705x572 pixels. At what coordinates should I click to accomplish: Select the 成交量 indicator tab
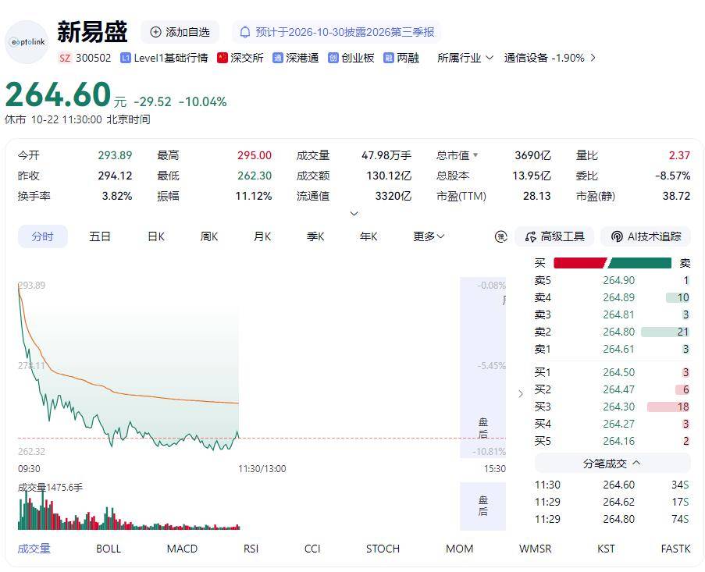pos(34,549)
